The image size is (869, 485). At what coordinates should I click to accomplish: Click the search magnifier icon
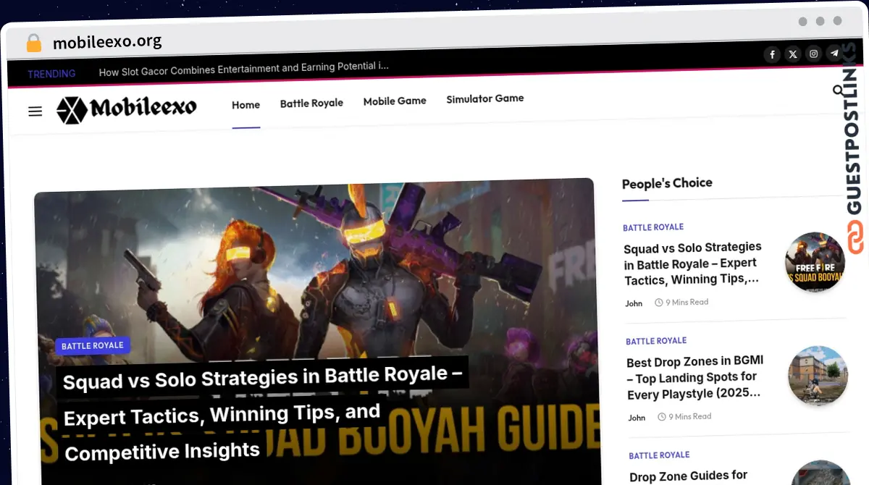tap(838, 90)
